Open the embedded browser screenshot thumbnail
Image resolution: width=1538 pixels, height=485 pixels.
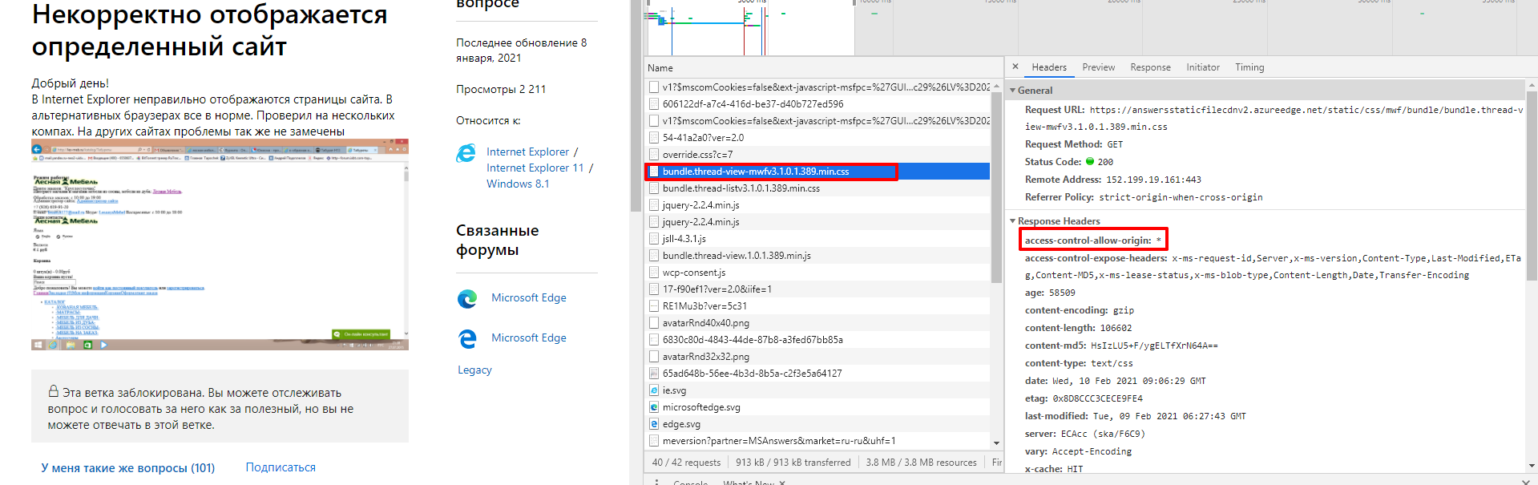point(220,245)
